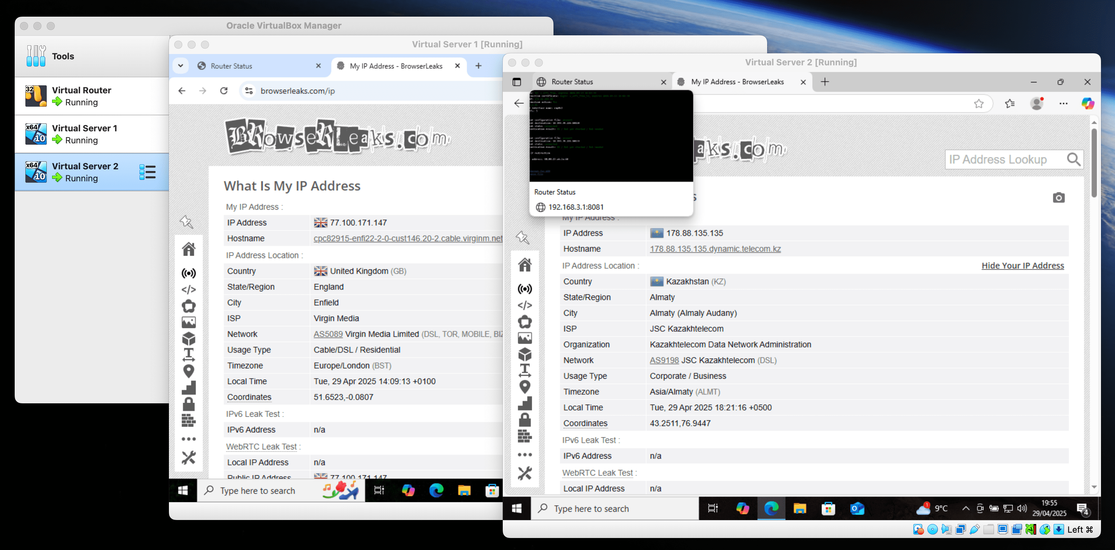The height and width of the screenshot is (550, 1115).
Task: Go back in Virtual Server 2 Edge browser
Action: pyautogui.click(x=518, y=103)
